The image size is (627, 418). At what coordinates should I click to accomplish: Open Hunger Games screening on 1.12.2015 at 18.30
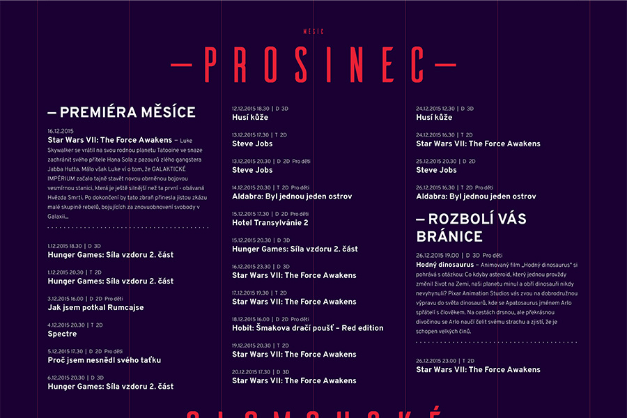(x=111, y=255)
